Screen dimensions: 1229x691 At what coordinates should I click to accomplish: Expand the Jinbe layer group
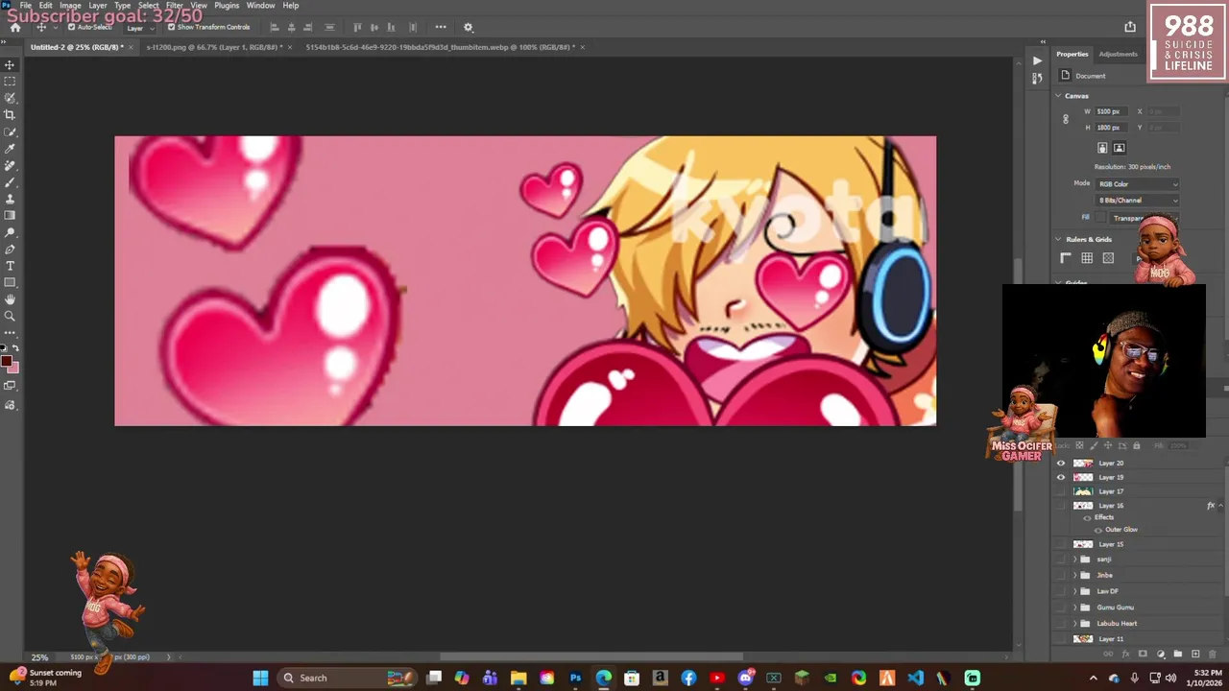[x=1074, y=575]
